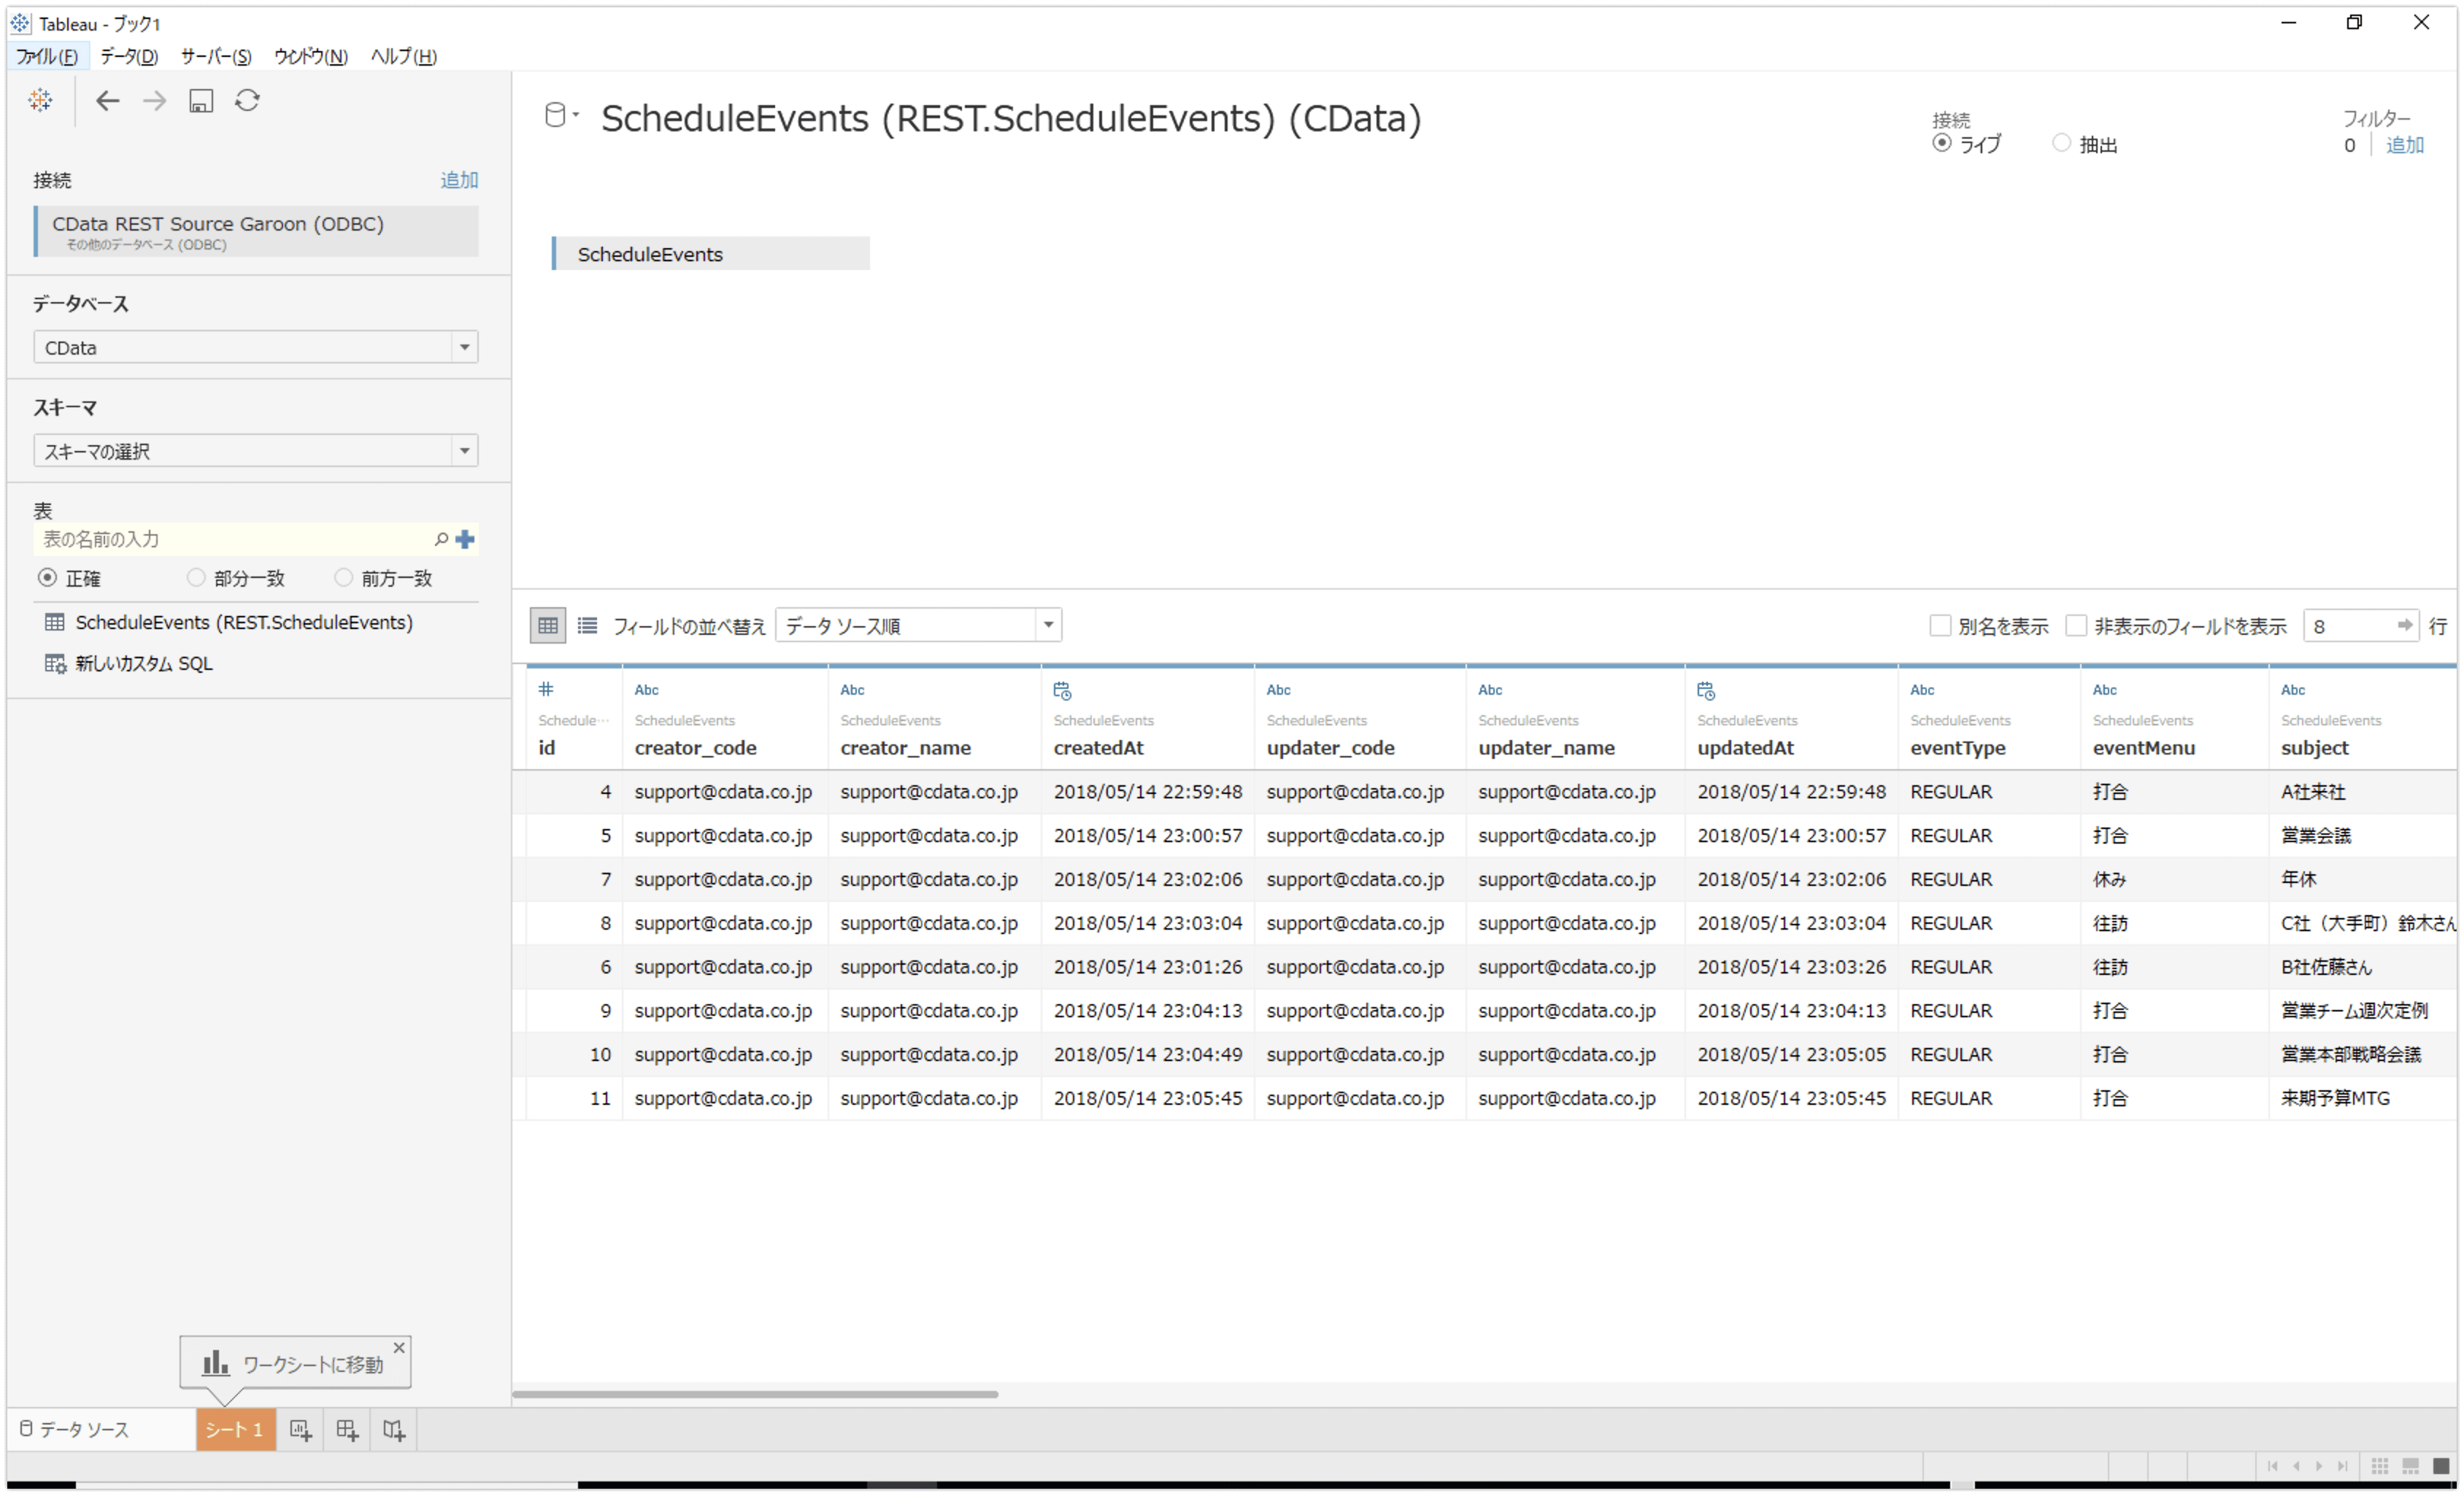Enable the 別名を表示 checkbox
Viewport: 2464px width, 1496px height.
[1940, 626]
